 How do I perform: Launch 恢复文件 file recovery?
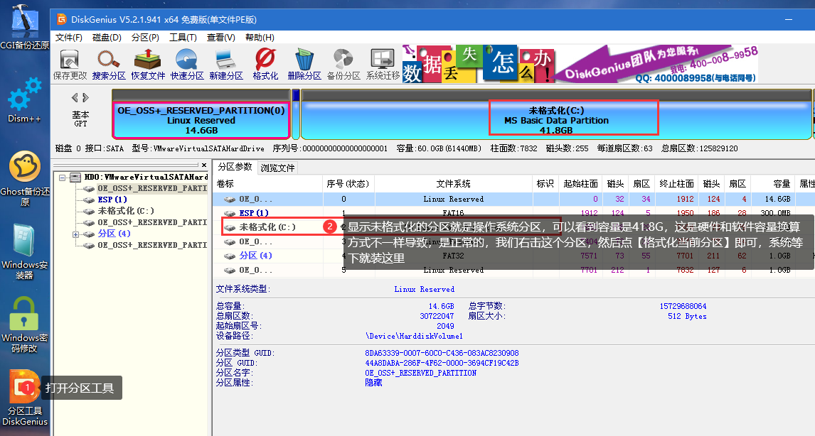(148, 64)
